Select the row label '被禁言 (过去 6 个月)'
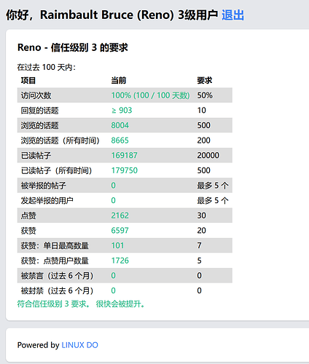This screenshot has height=364, width=309. click(57, 276)
